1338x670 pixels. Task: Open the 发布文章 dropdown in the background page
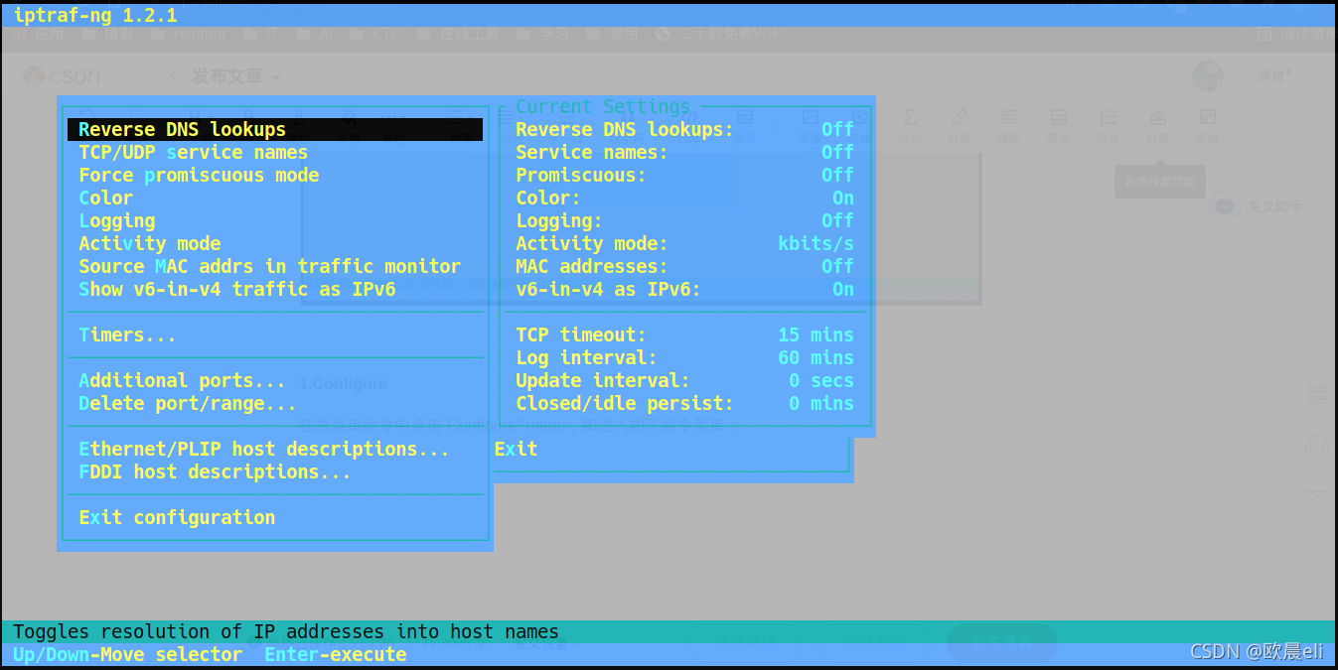(x=235, y=76)
